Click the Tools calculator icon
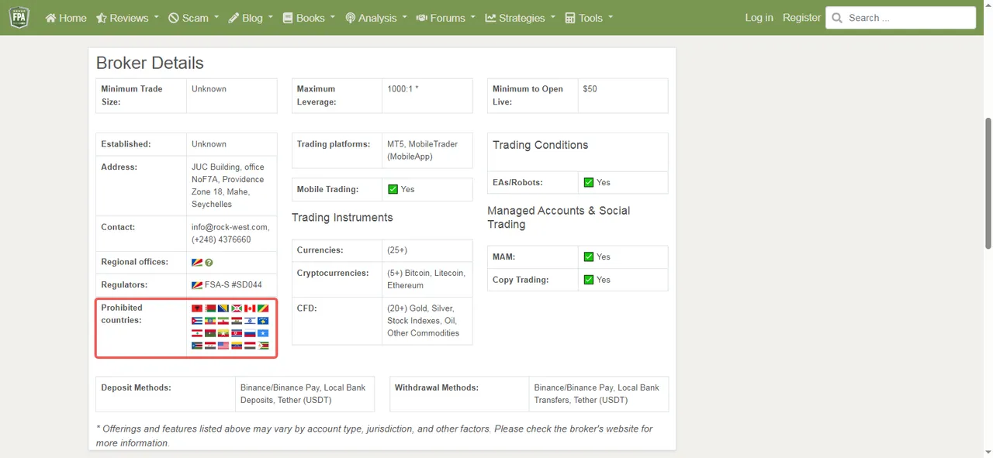 [570, 18]
